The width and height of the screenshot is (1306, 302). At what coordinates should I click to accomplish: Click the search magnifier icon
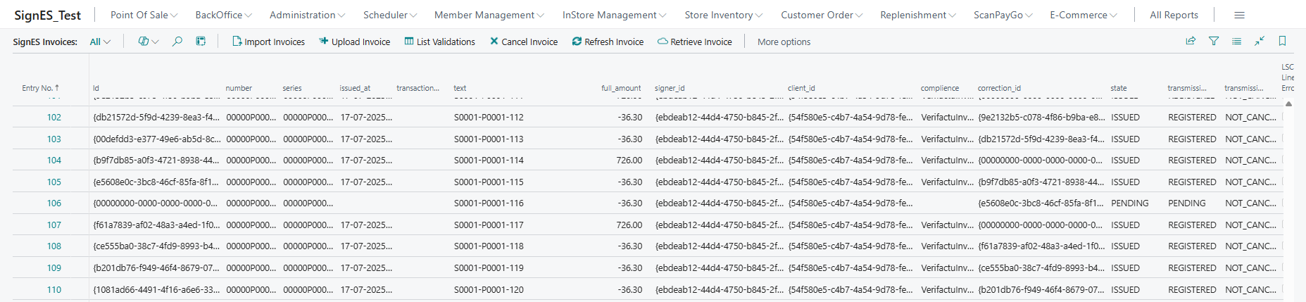[x=177, y=42]
